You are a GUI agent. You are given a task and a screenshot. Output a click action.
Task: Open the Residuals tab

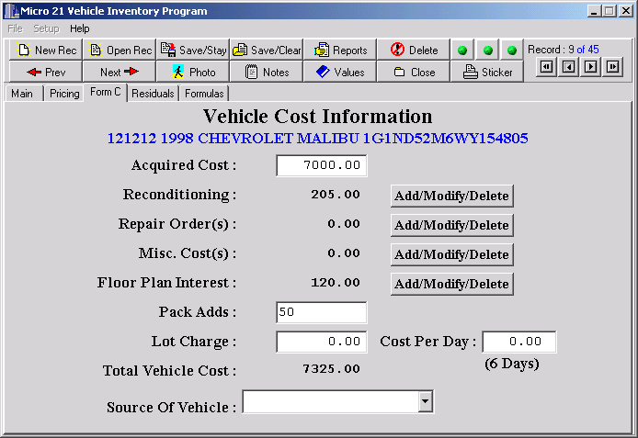point(153,94)
